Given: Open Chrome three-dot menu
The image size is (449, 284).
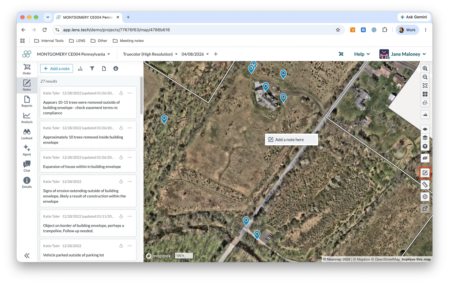Looking at the screenshot, I should click(426, 30).
